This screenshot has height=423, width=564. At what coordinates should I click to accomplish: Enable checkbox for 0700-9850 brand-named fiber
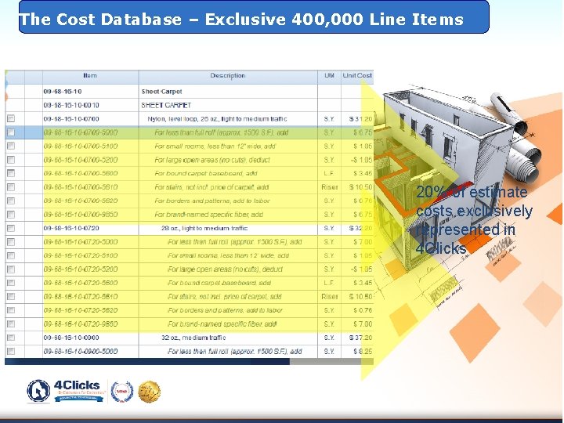[x=11, y=215]
